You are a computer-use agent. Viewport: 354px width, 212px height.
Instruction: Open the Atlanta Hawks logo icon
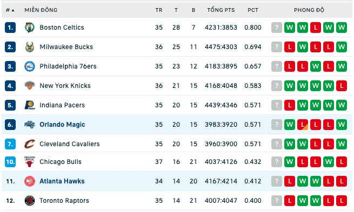[30, 181]
